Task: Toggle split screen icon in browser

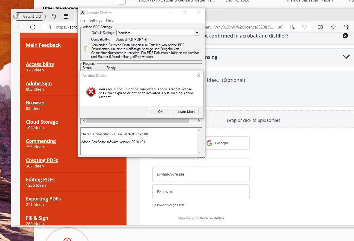Action: point(320,27)
